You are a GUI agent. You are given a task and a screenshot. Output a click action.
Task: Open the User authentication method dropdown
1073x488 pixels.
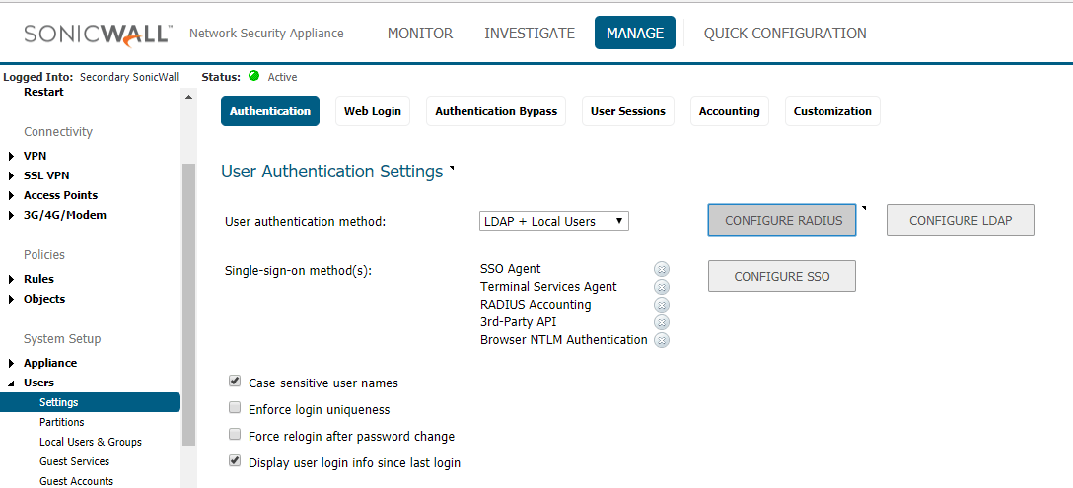(553, 221)
